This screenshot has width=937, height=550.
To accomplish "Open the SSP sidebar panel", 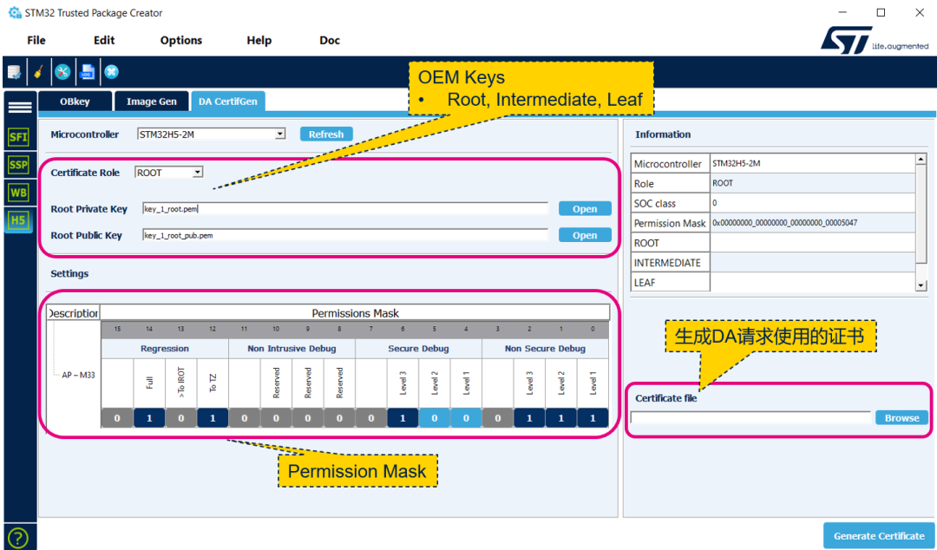I will coord(18,165).
